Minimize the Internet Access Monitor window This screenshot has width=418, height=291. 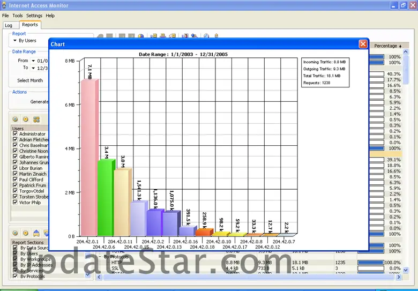pos(393,5)
